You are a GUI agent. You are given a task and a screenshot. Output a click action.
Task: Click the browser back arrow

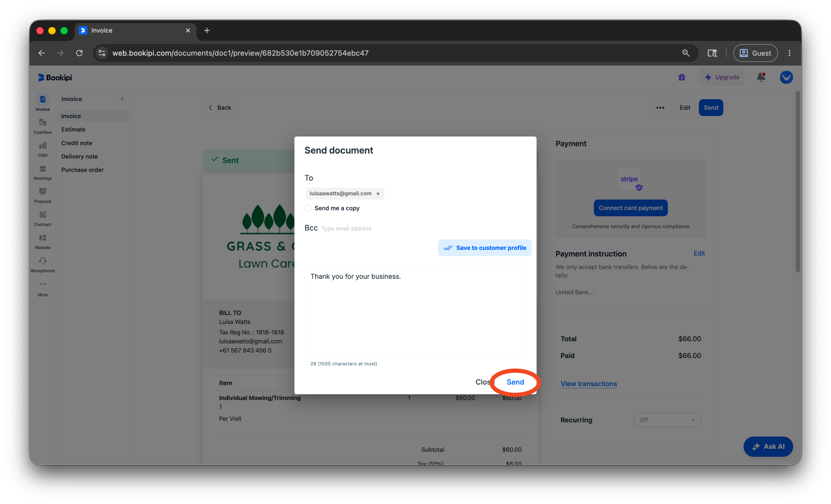(x=41, y=53)
